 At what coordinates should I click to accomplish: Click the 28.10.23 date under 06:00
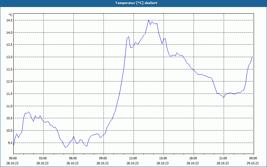click(72, 163)
